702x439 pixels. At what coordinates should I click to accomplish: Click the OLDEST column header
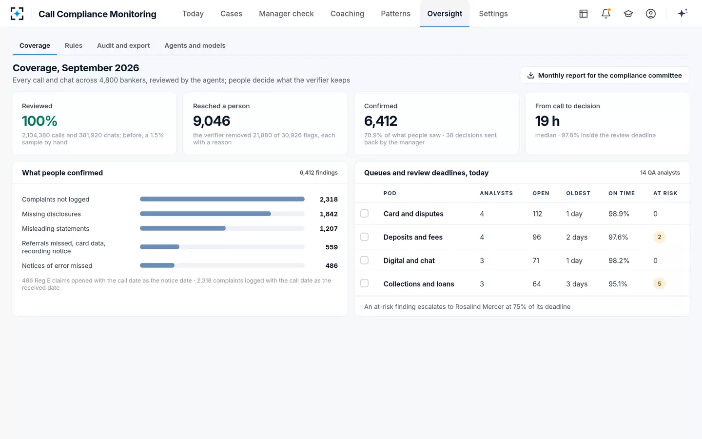578,193
